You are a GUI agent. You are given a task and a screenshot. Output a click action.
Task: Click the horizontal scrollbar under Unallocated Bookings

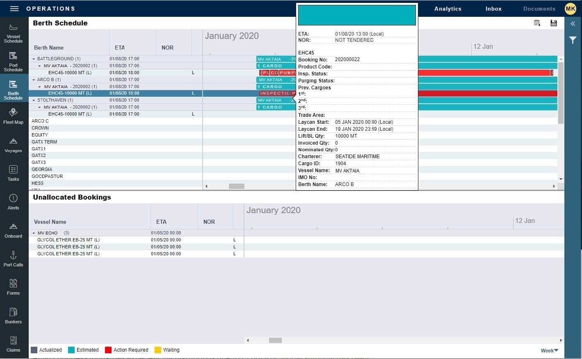point(275,340)
